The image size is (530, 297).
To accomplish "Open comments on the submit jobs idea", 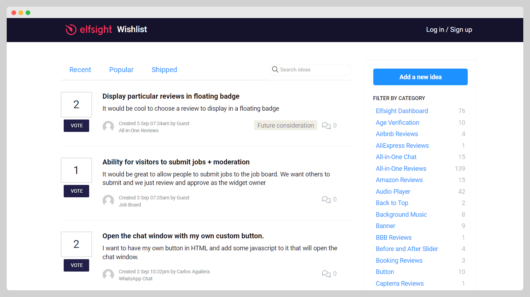I will pyautogui.click(x=329, y=199).
